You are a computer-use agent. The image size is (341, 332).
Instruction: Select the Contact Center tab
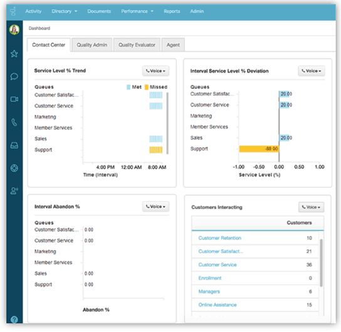(49, 45)
